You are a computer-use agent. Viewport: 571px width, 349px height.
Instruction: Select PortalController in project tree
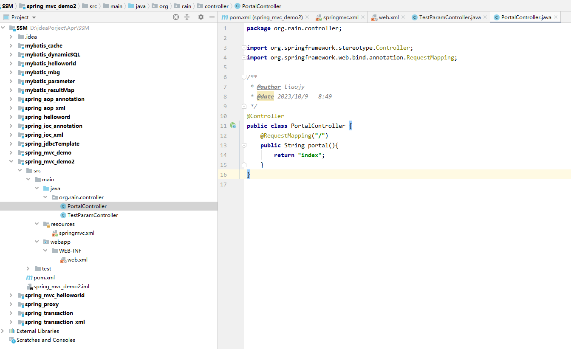[x=87, y=206]
